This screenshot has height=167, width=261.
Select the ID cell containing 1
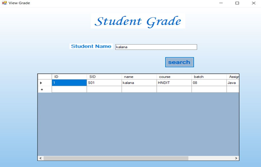(69, 83)
